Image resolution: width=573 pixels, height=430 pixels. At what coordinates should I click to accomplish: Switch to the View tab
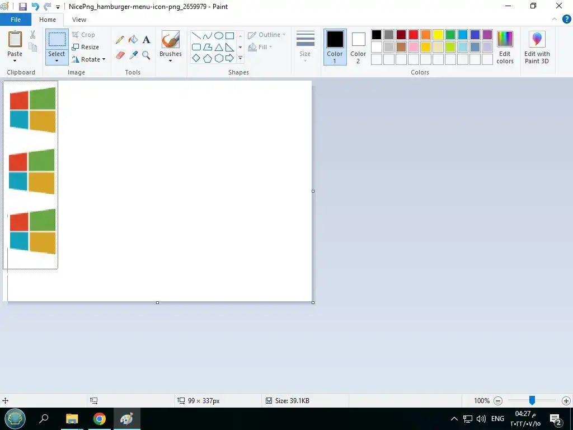79,20
